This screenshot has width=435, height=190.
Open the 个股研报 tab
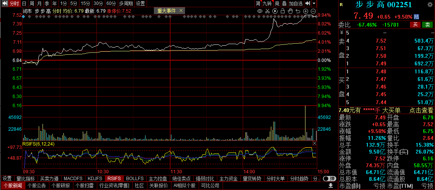(61, 185)
